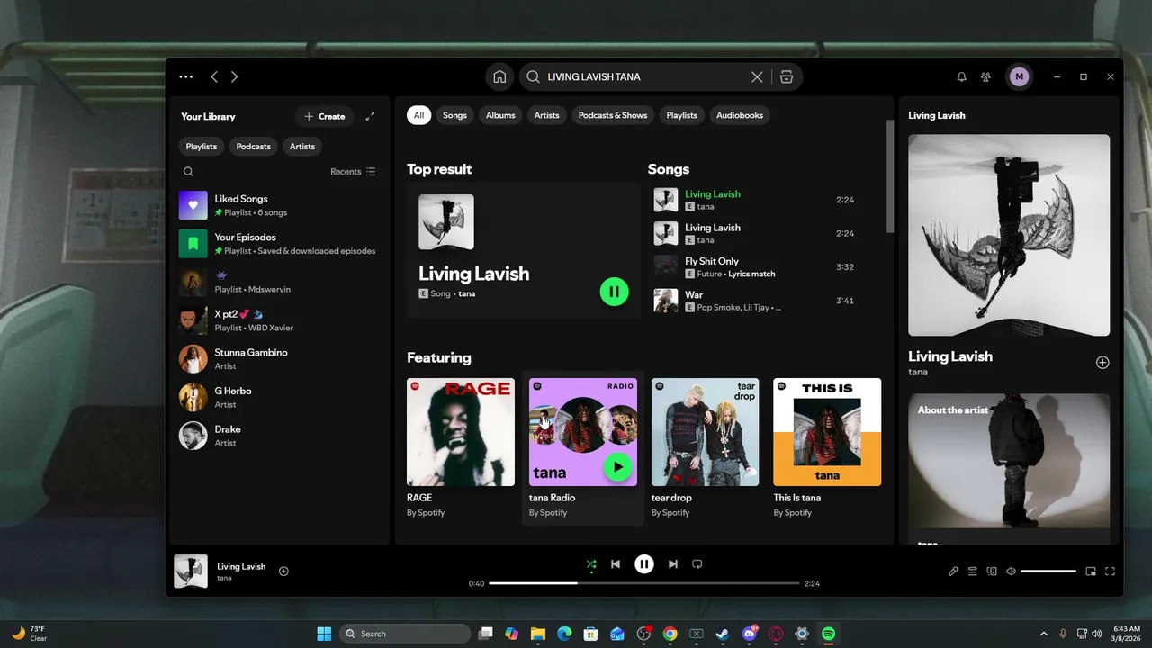Open Spotify Home with the house icon
This screenshot has height=648, width=1152.
click(499, 77)
